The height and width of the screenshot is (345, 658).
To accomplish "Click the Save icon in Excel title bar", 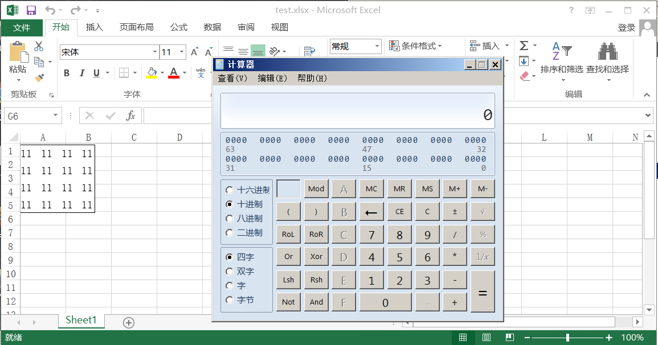I will (31, 10).
